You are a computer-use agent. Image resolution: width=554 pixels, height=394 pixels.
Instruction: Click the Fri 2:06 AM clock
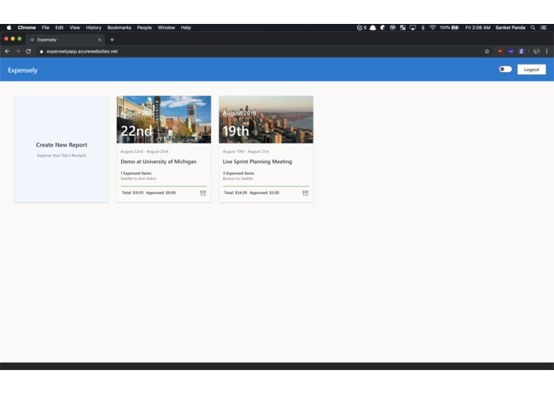point(477,28)
